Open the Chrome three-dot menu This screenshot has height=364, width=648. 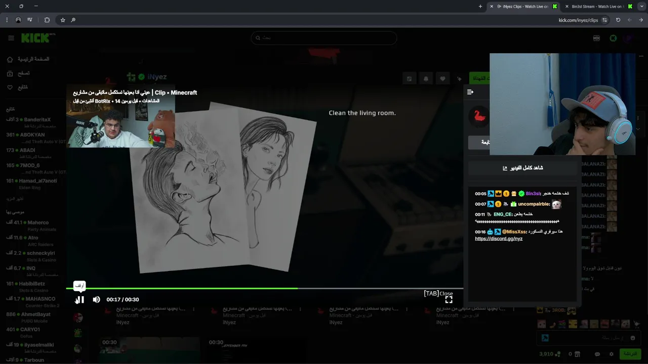pyautogui.click(x=7, y=20)
